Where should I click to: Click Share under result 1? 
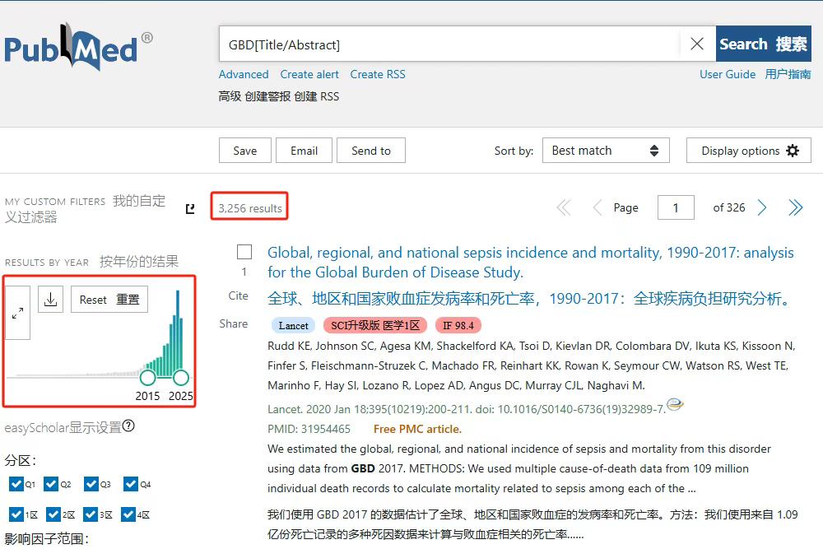tap(234, 323)
